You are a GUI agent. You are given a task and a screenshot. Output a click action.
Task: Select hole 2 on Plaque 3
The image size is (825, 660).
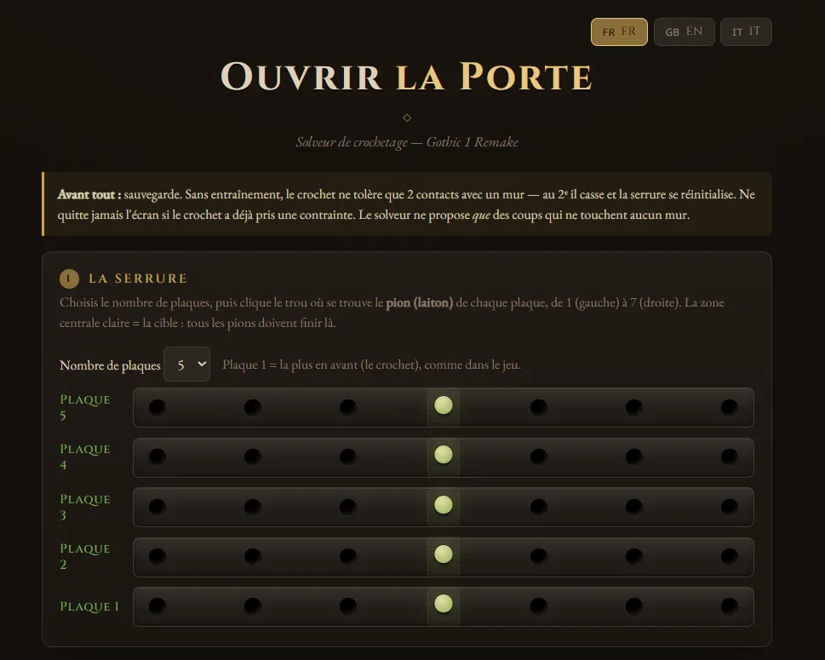(x=253, y=507)
